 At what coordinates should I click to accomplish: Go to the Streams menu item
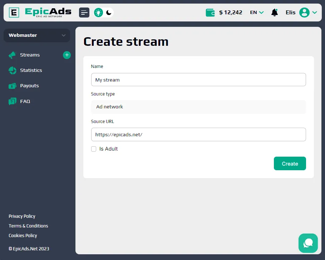[30, 55]
